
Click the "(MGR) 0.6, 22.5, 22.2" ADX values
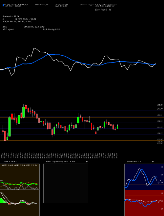[x=34, y=27]
